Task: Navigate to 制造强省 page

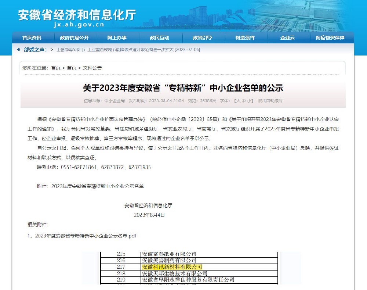Action: coord(245,38)
